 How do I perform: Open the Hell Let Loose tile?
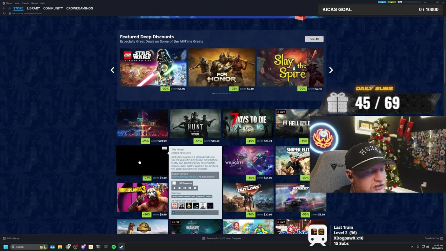(293, 124)
